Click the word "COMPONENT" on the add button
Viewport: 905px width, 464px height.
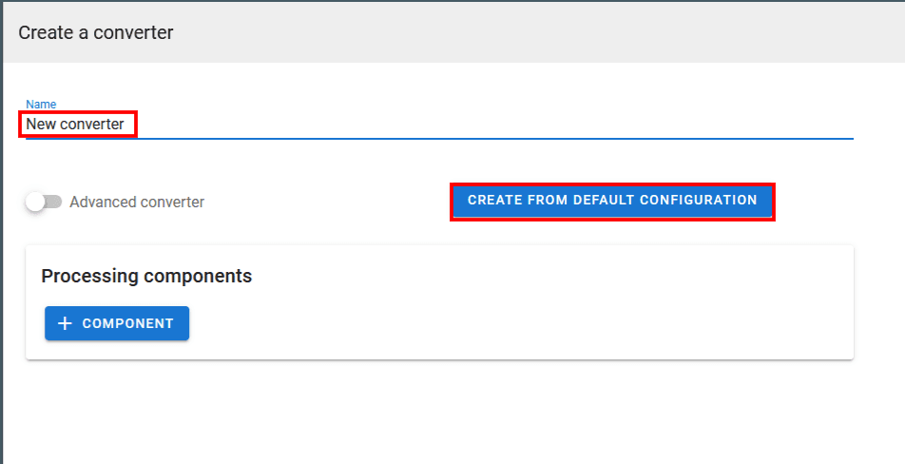(128, 323)
